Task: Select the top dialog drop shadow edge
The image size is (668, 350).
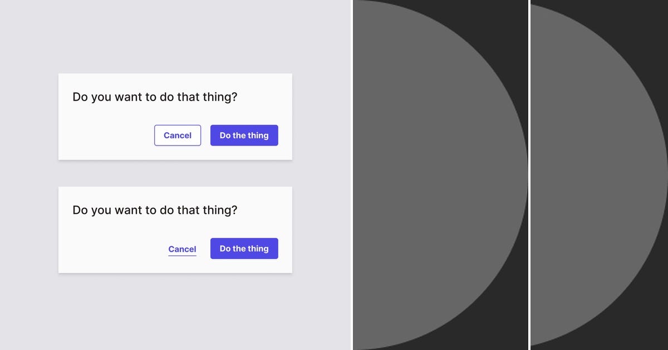Action: click(x=175, y=161)
